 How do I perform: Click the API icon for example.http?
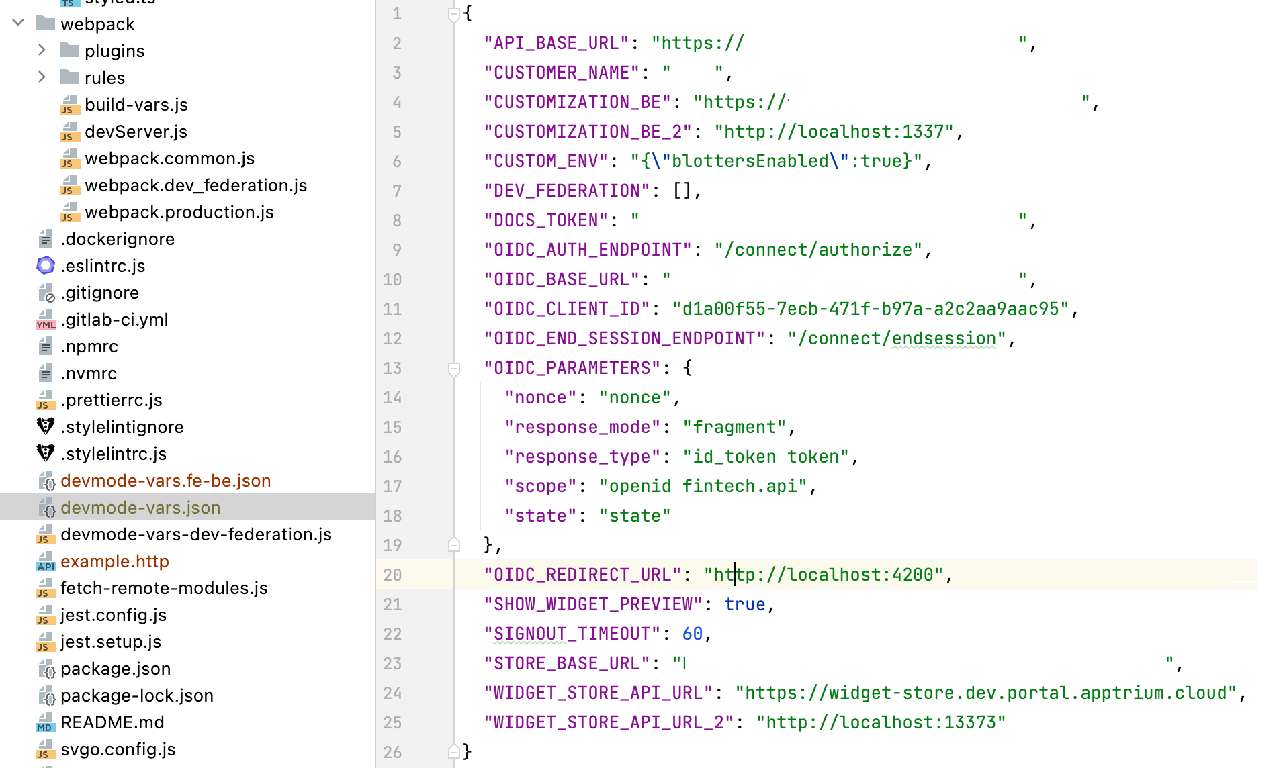(46, 561)
